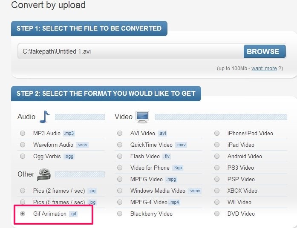The image size is (297, 228).
Task: Click the Other film reel icon
Action: pyautogui.click(x=44, y=174)
